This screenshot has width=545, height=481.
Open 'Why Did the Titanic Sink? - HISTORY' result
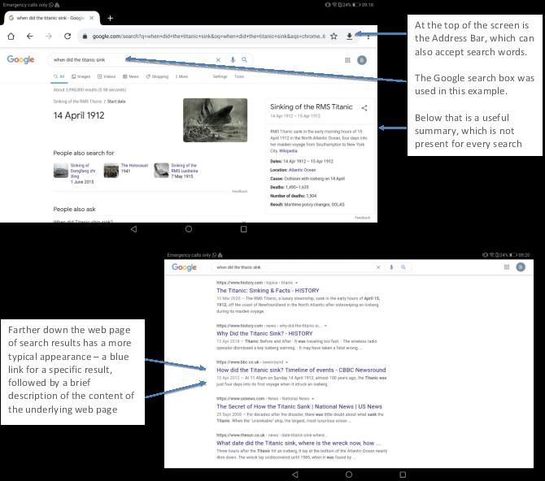click(x=264, y=333)
